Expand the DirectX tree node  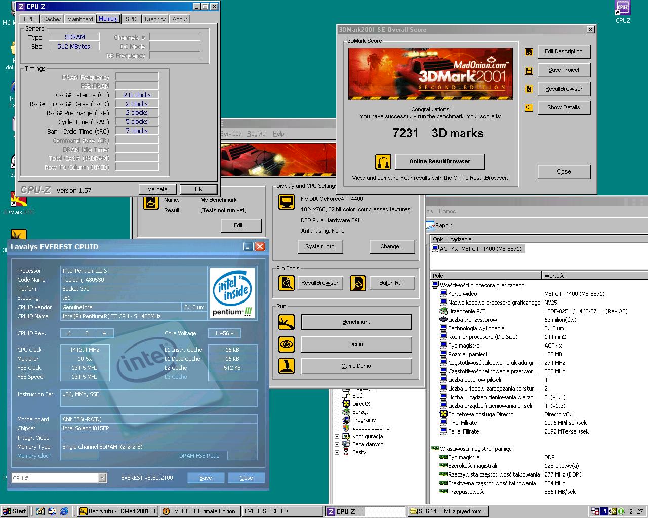click(x=337, y=404)
